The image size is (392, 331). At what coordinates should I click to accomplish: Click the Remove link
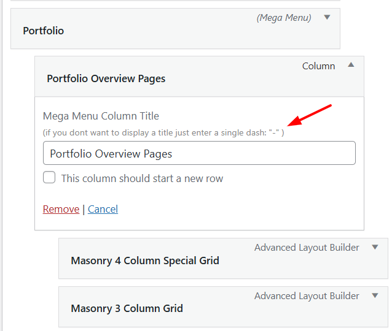click(61, 209)
